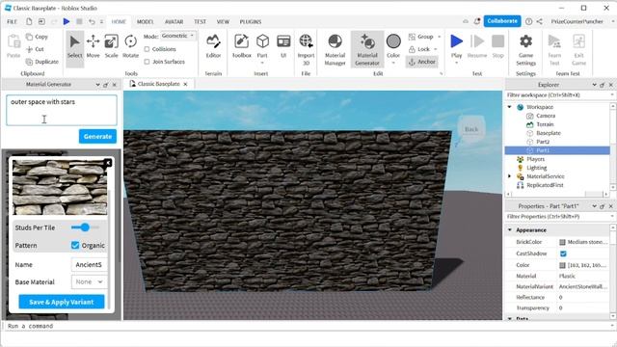
Task: Click the BrickColor swatch
Action: [562, 242]
